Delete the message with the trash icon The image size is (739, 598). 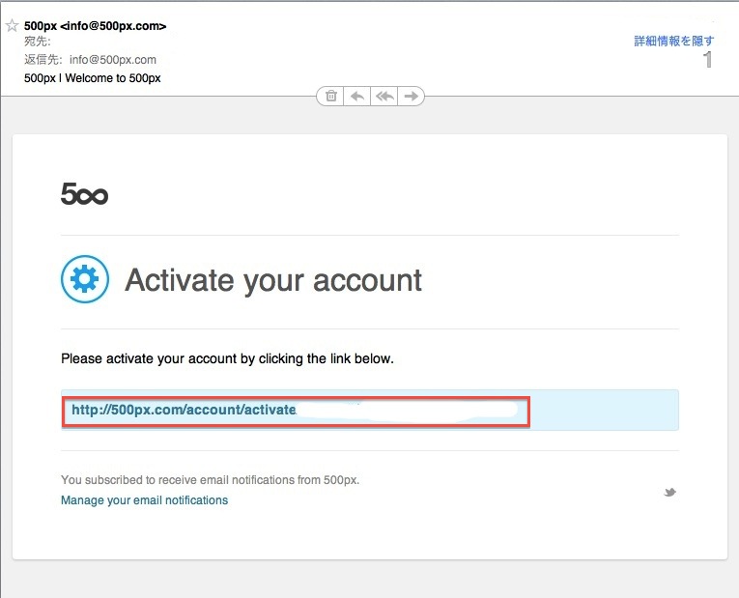331,96
